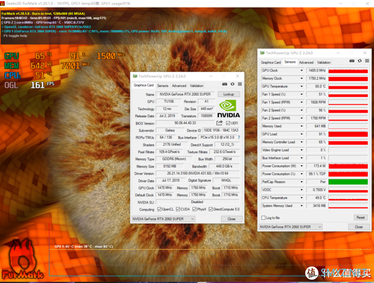Click the Memory Size value 8192 MB
This screenshot has width=374, height=283.
coord(169,166)
